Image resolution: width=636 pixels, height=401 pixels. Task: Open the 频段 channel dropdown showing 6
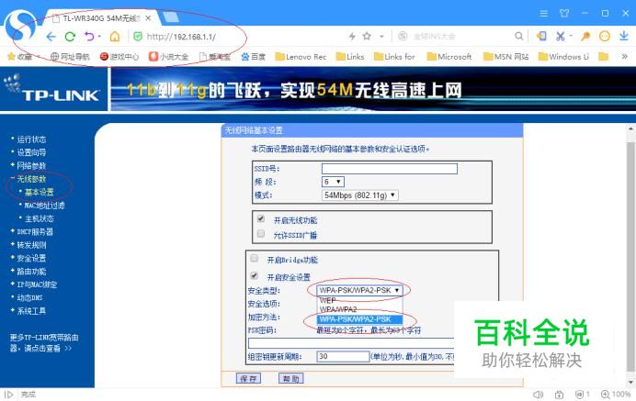(x=333, y=182)
